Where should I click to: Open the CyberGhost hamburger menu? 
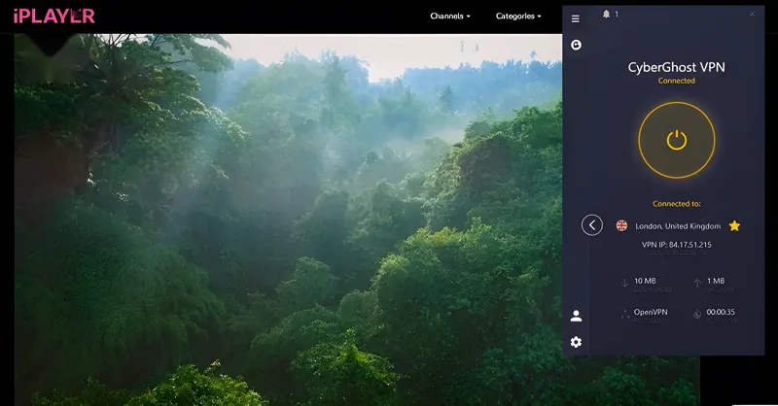point(576,18)
